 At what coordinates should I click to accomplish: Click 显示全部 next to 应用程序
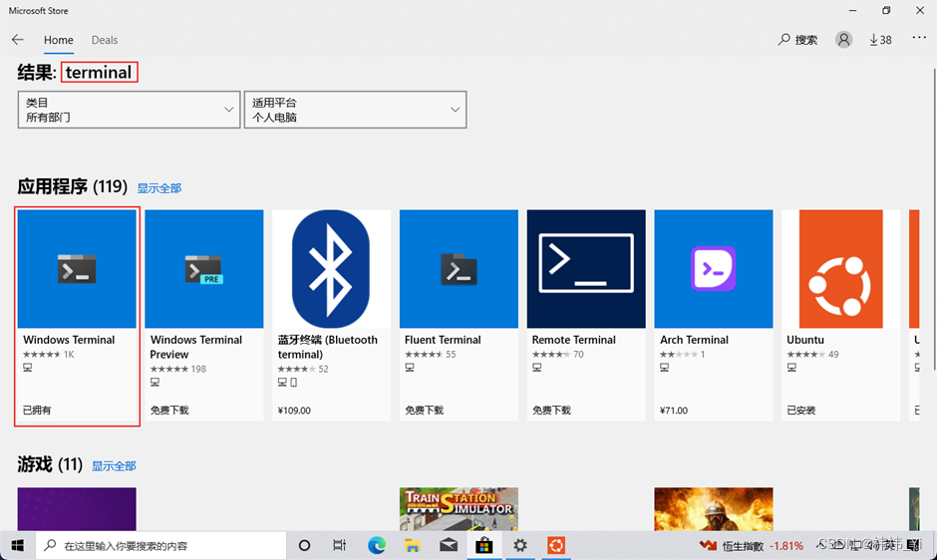pyautogui.click(x=159, y=188)
